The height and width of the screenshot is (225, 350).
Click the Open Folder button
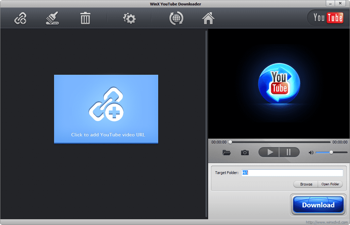[330, 184]
